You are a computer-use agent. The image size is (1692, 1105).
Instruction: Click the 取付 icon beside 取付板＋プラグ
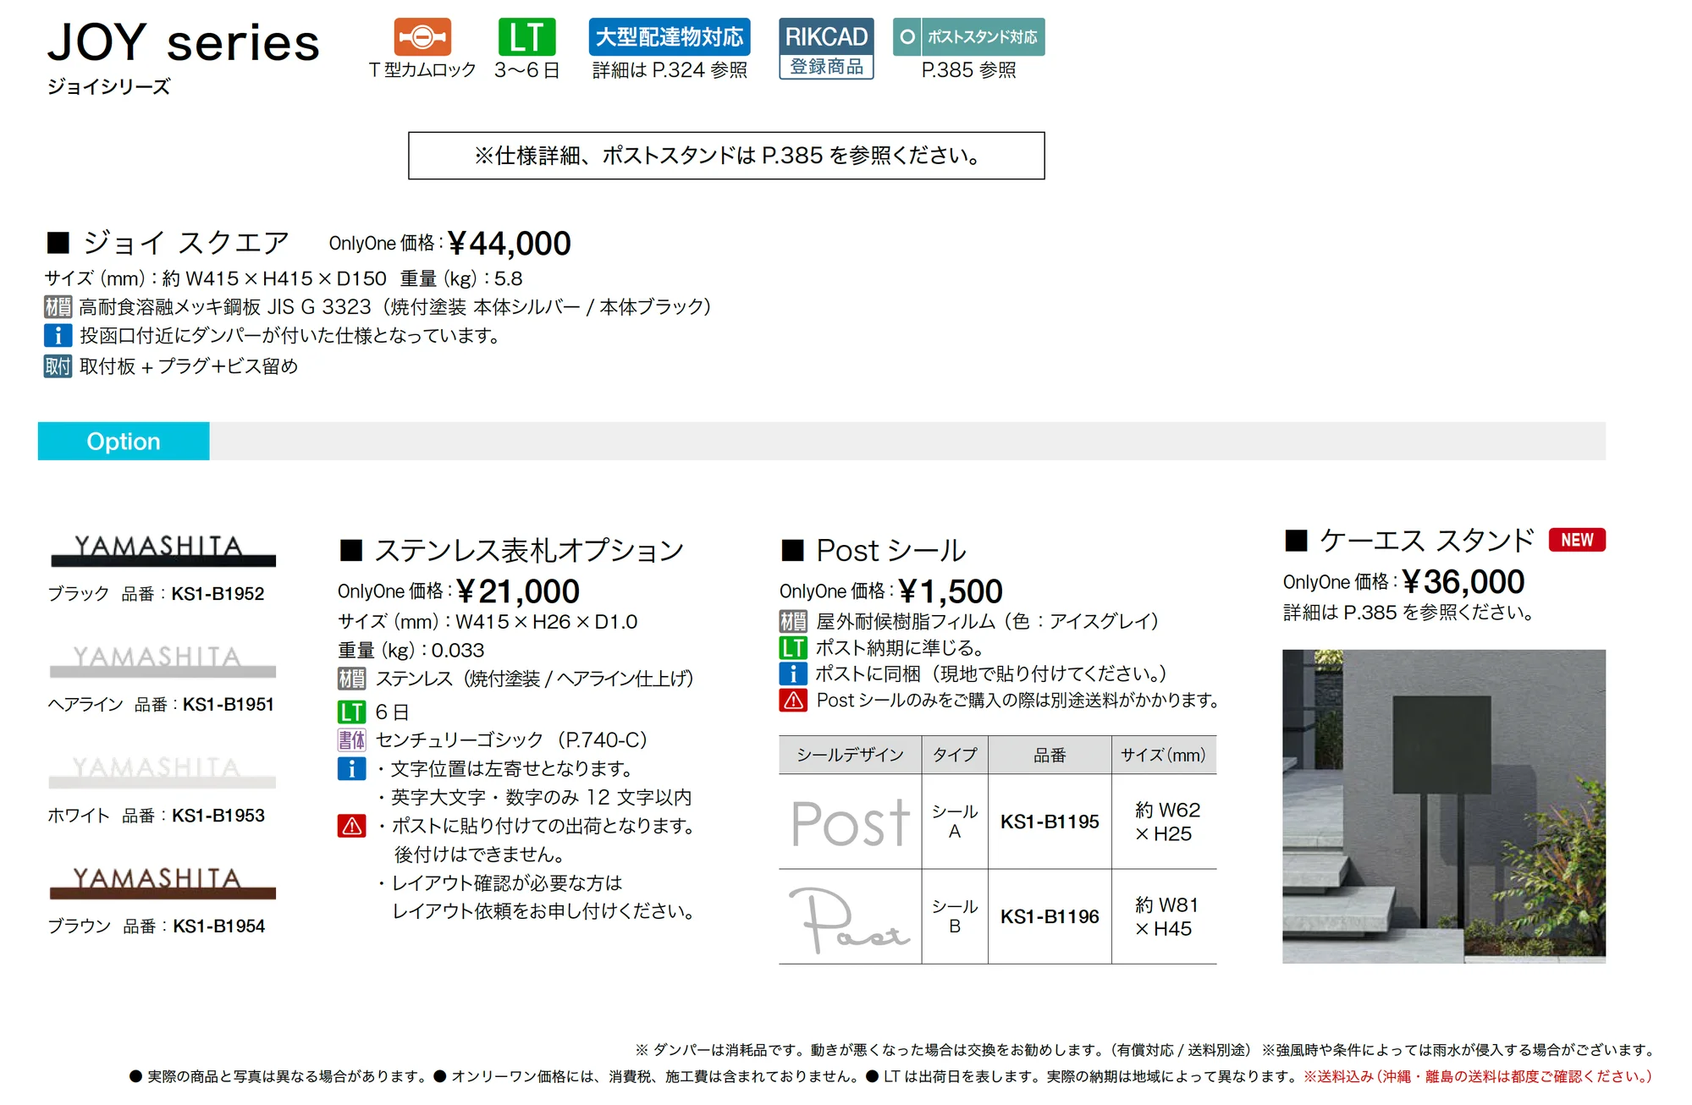[x=58, y=366]
